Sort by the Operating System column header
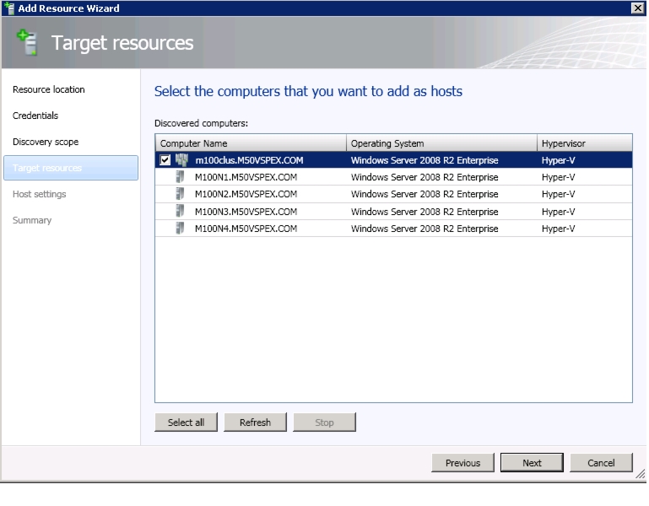649x506 pixels. click(441, 143)
